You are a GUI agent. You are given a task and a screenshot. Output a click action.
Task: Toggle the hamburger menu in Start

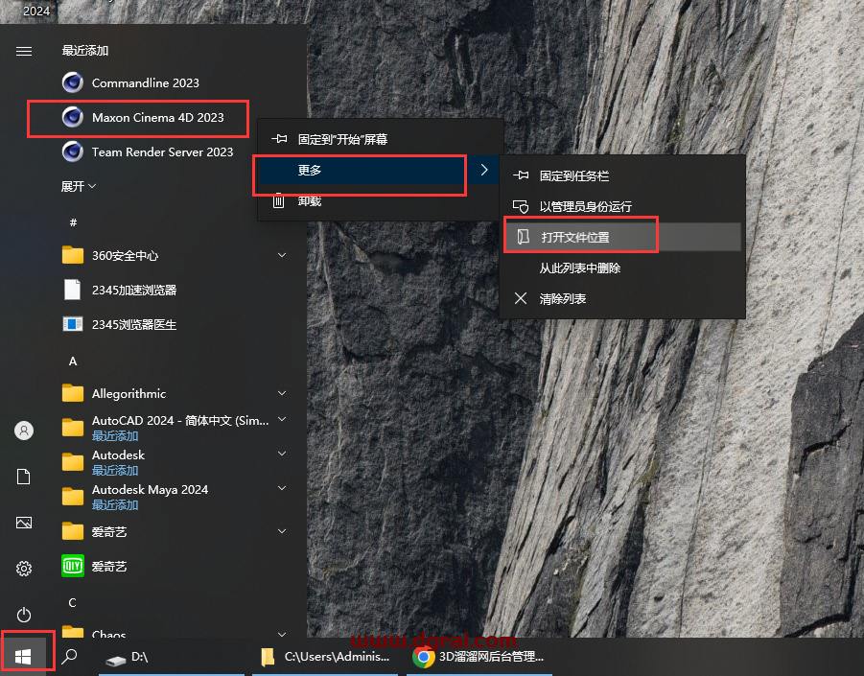pyautogui.click(x=24, y=51)
